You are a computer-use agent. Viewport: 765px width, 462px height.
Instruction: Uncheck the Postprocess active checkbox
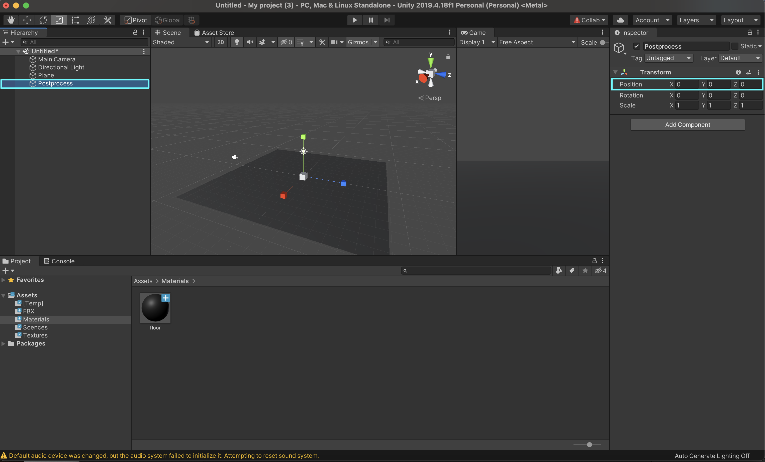636,46
